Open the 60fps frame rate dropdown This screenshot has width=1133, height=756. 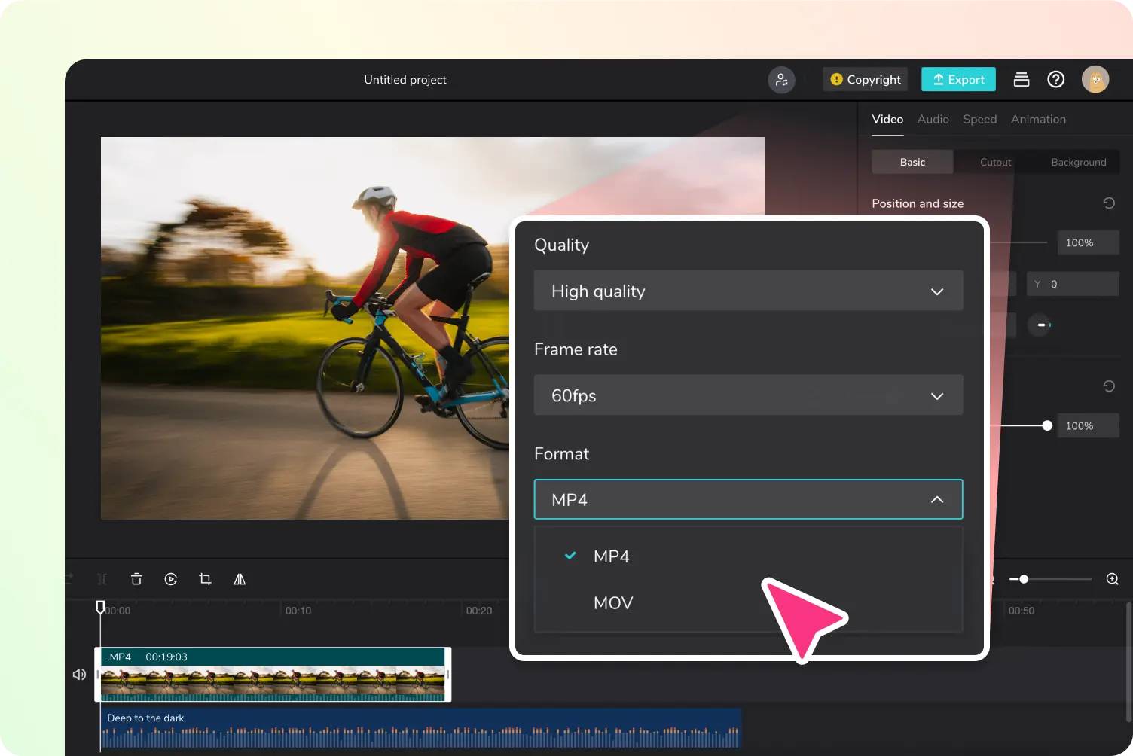[748, 395]
